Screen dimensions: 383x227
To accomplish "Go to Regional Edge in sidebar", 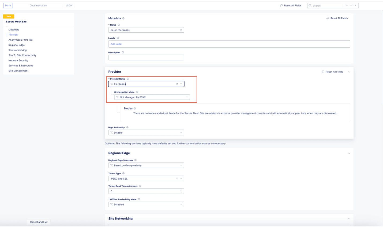I will tap(17, 45).
